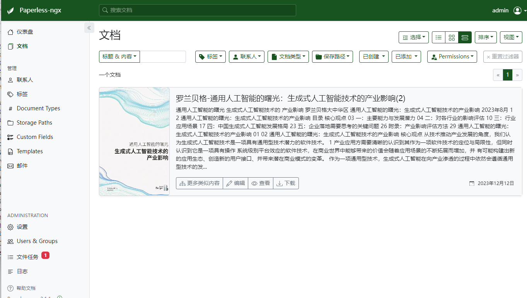
Task: Collapse the sidebar with the chevron
Action: click(x=89, y=27)
